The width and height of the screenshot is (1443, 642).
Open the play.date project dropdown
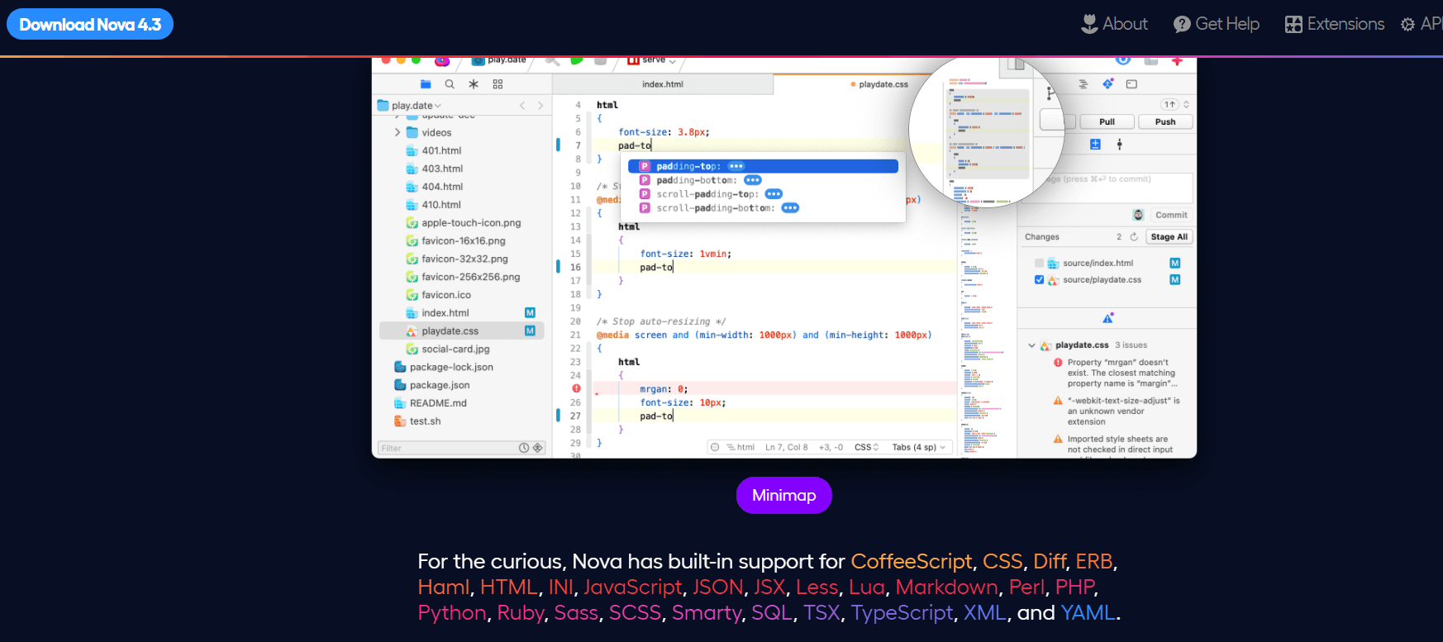410,106
